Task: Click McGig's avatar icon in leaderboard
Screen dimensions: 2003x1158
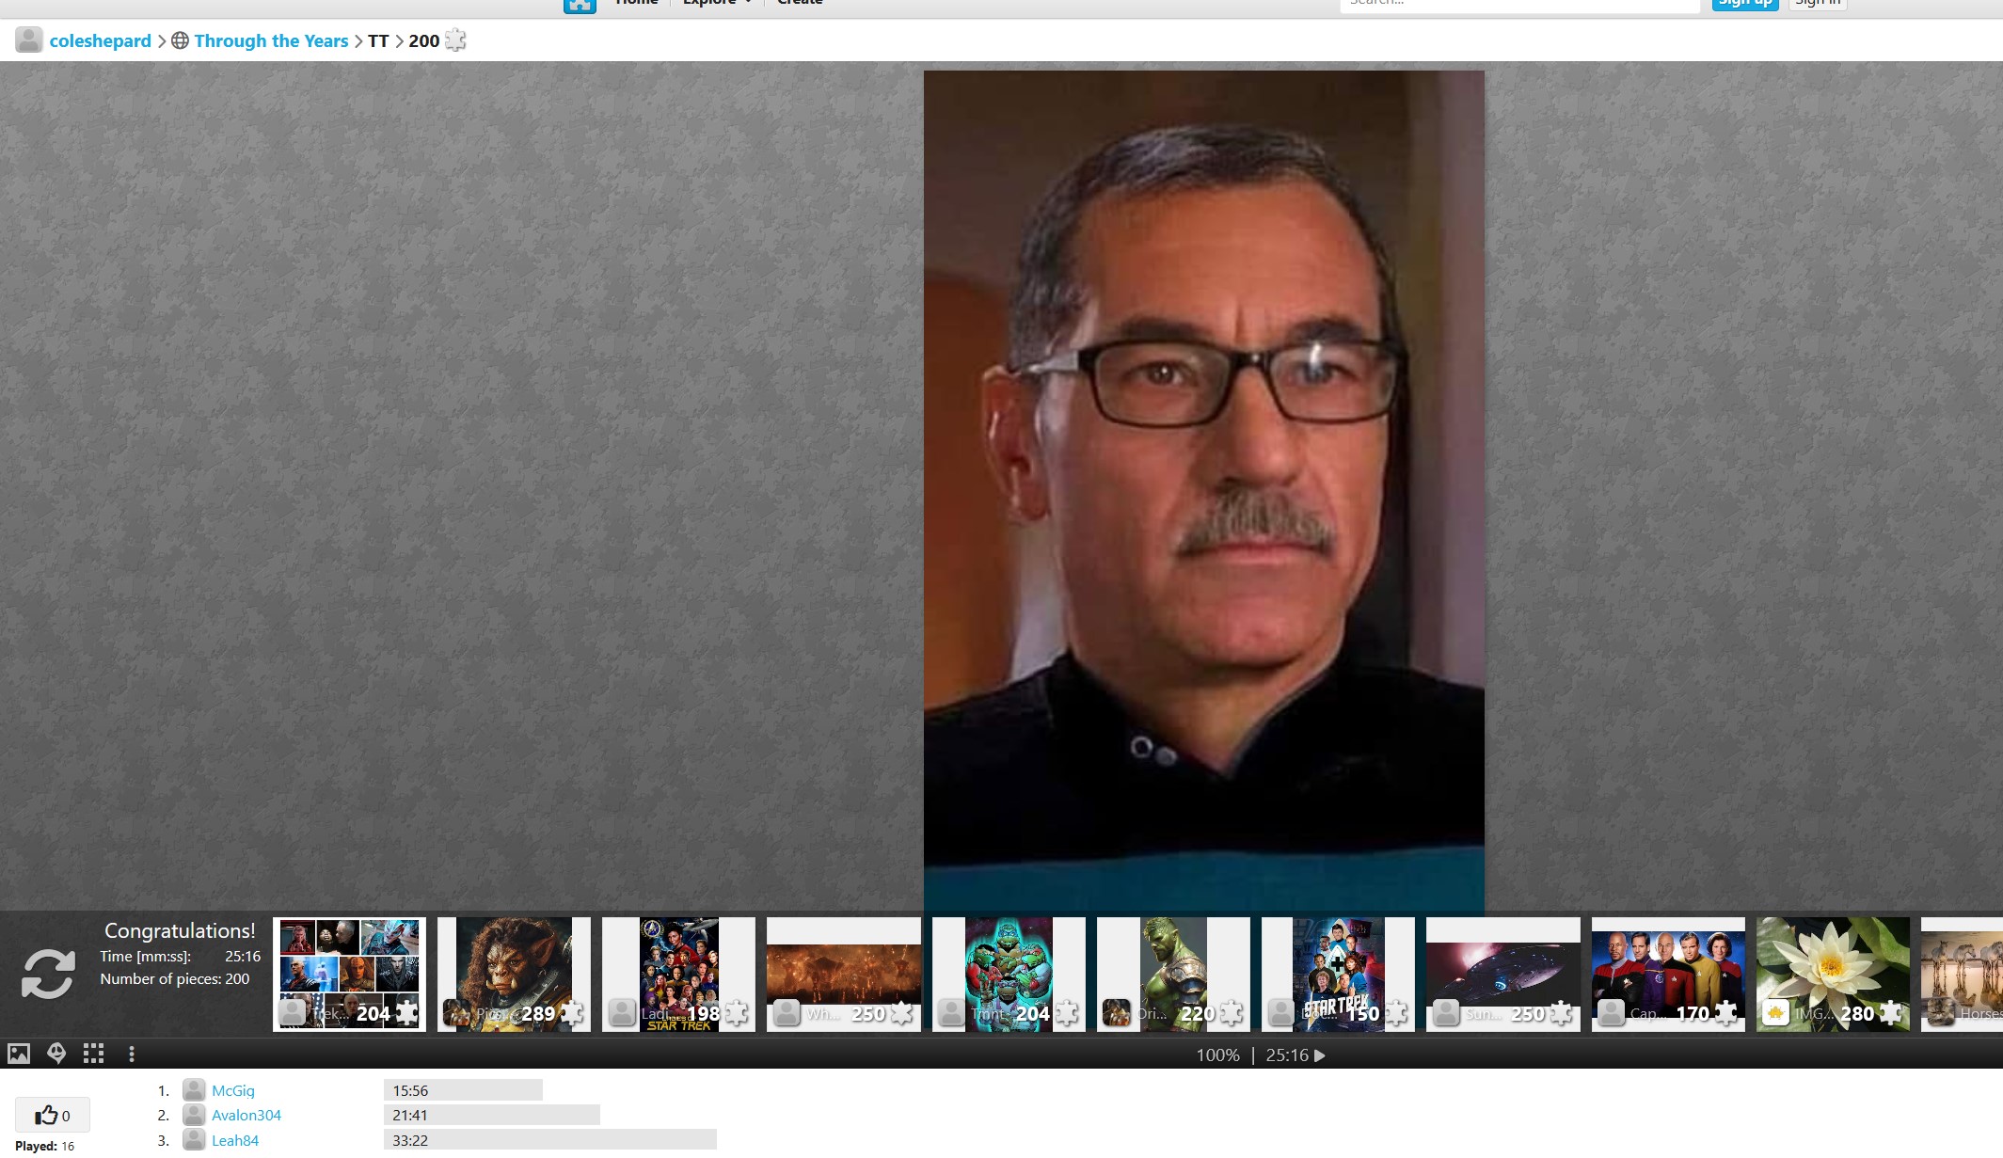Action: tap(194, 1090)
